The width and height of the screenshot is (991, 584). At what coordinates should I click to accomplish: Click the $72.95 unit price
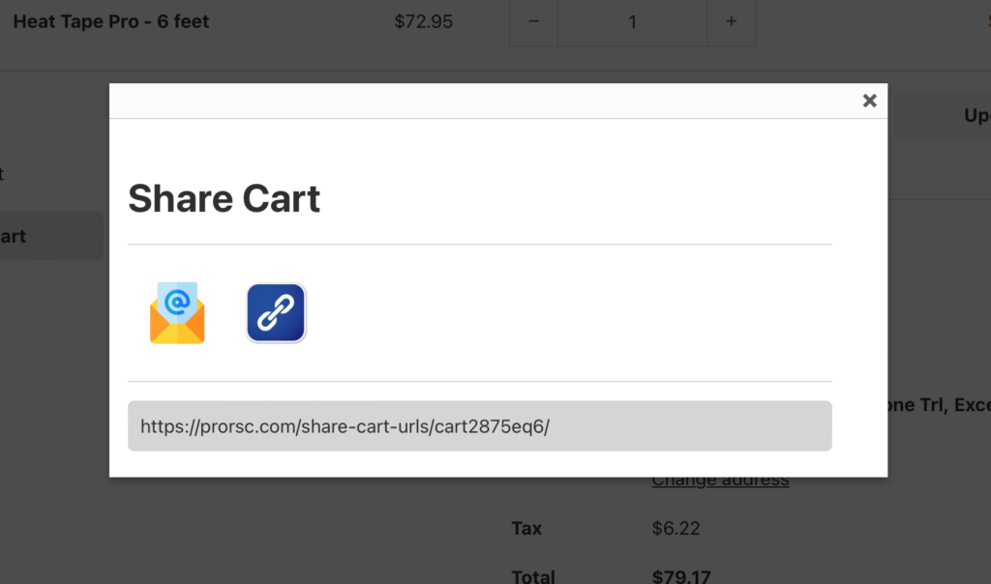click(x=424, y=21)
